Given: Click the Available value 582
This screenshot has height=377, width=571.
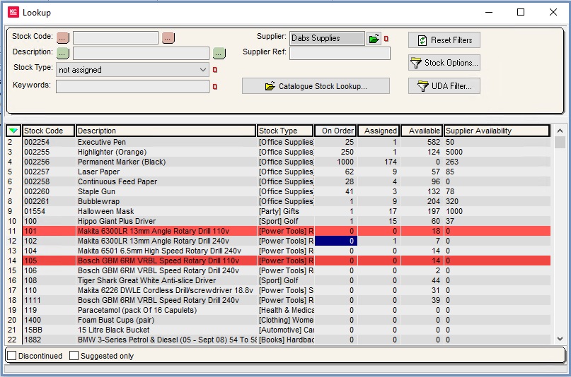Looking at the screenshot, I should (434, 142).
